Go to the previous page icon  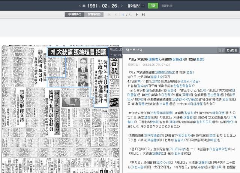pyautogui.click(x=116, y=15)
